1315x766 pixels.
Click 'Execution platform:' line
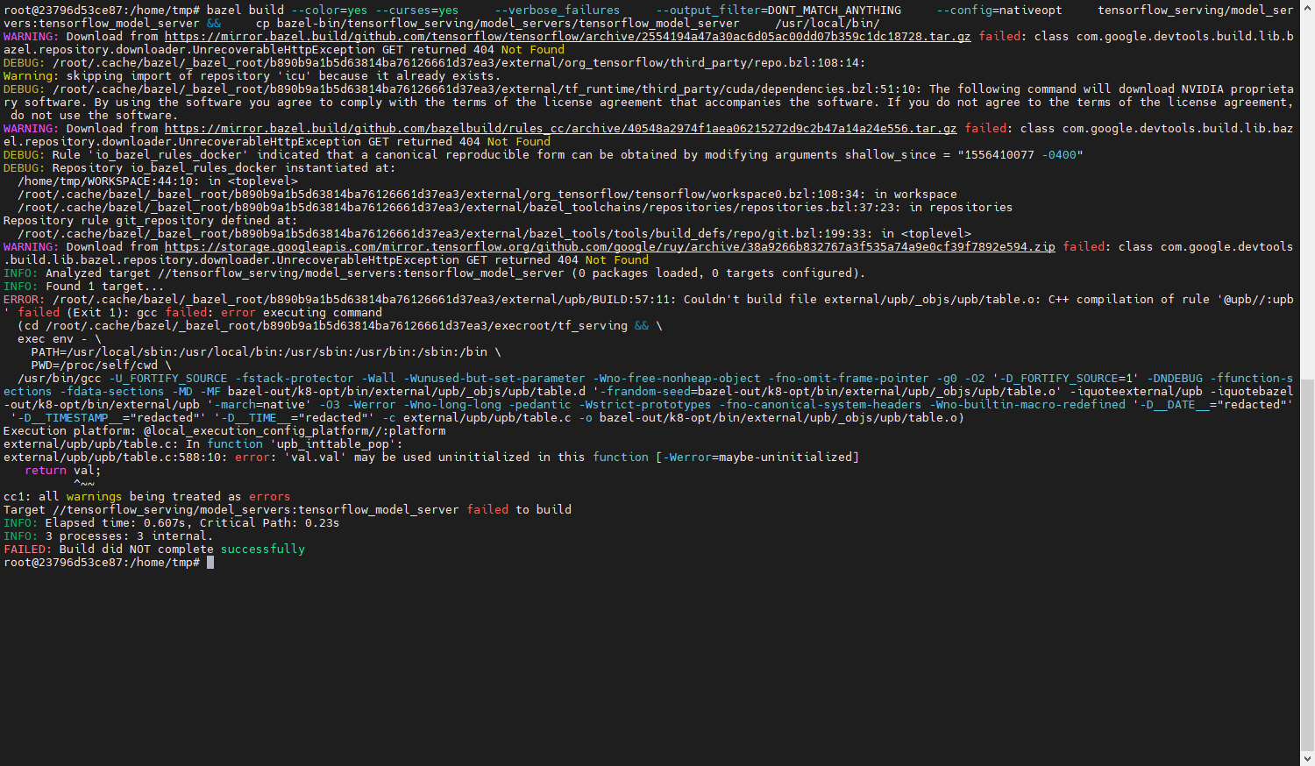(x=224, y=431)
